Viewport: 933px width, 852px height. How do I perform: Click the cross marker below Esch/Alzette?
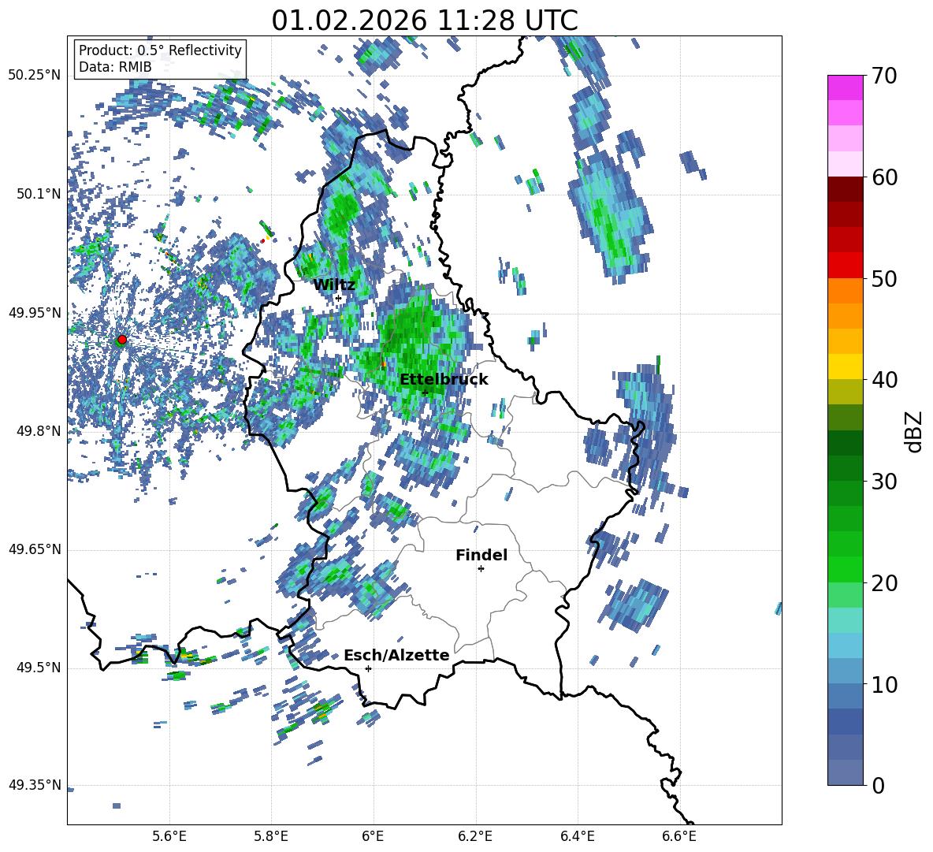pyautogui.click(x=368, y=668)
